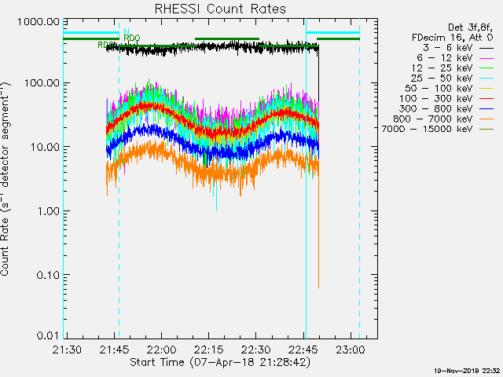Viewport: 503px width, 377px height.
Task: Click the red line swatch for 100-300 keV
Action: [486, 99]
